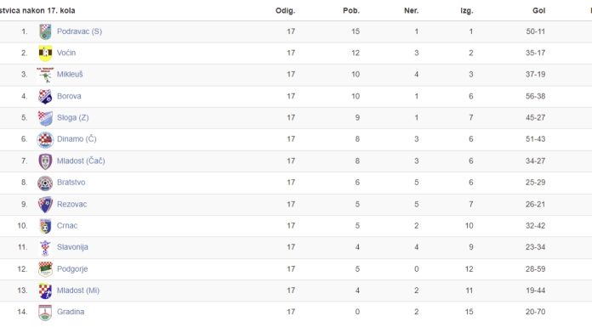Viewport: 592px width, 327px height.
Task: Click the Mladost (Čač) shield crest
Action: click(45, 161)
